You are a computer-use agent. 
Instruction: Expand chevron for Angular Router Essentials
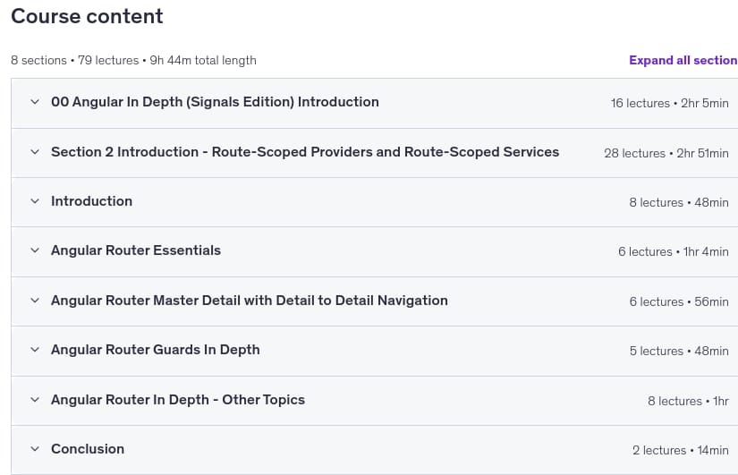[35, 250]
